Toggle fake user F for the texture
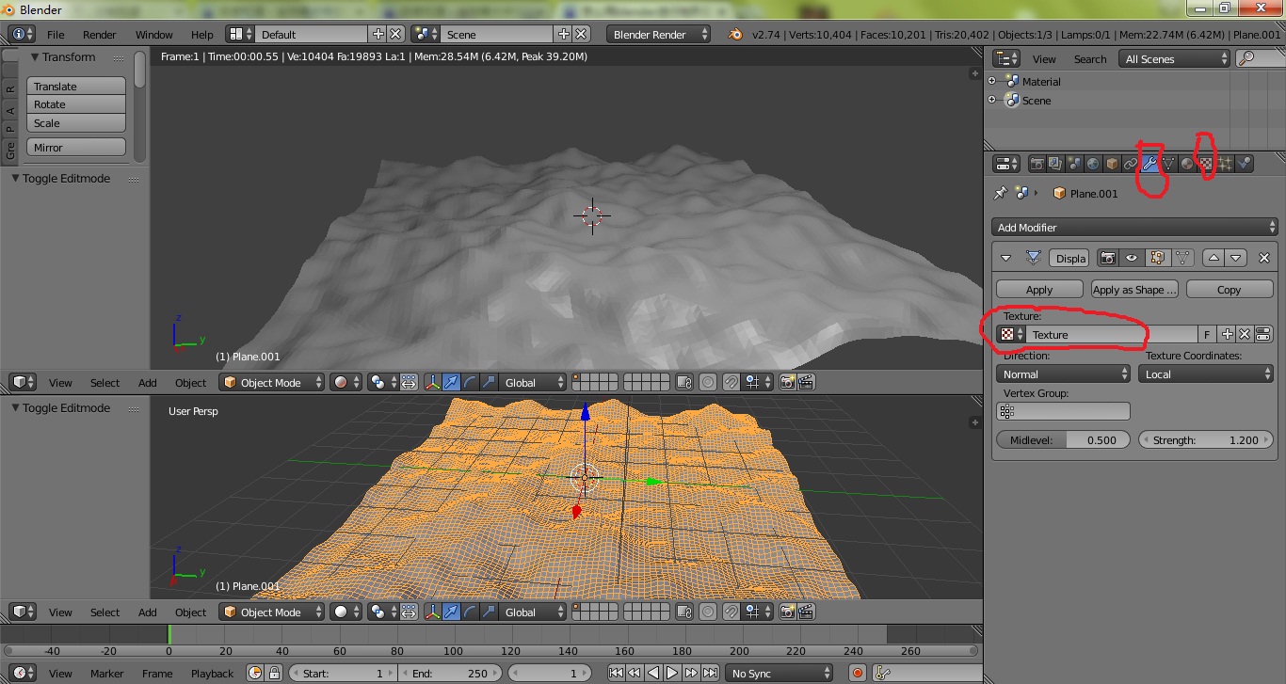Viewport: 1286px width, 684px height. tap(1207, 334)
